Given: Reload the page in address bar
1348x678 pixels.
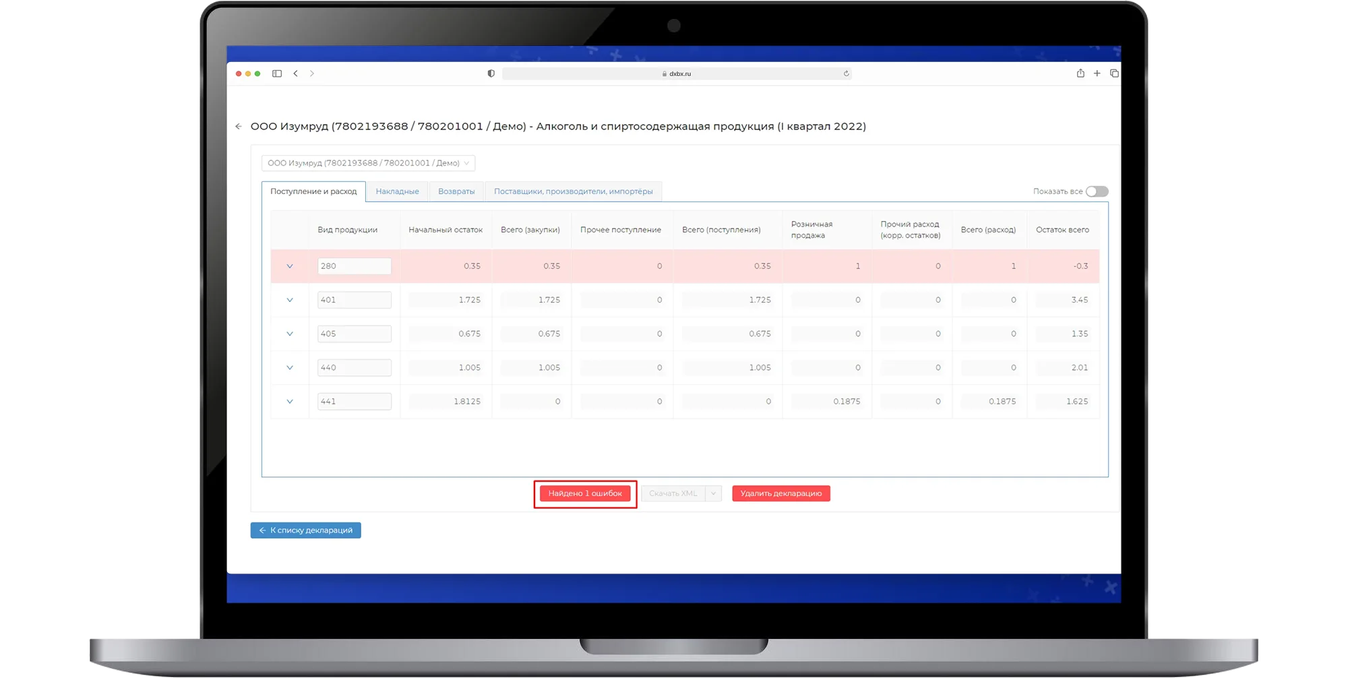Looking at the screenshot, I should [846, 73].
